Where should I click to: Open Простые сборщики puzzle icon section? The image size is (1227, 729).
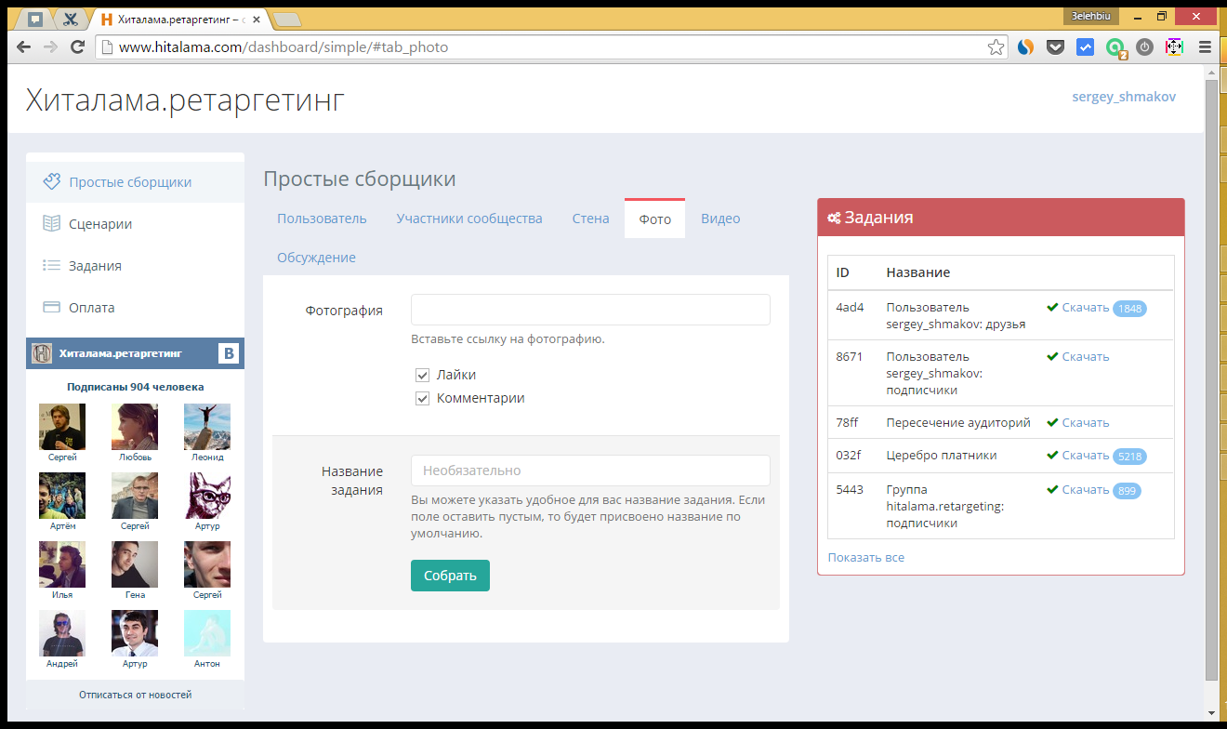coord(52,181)
